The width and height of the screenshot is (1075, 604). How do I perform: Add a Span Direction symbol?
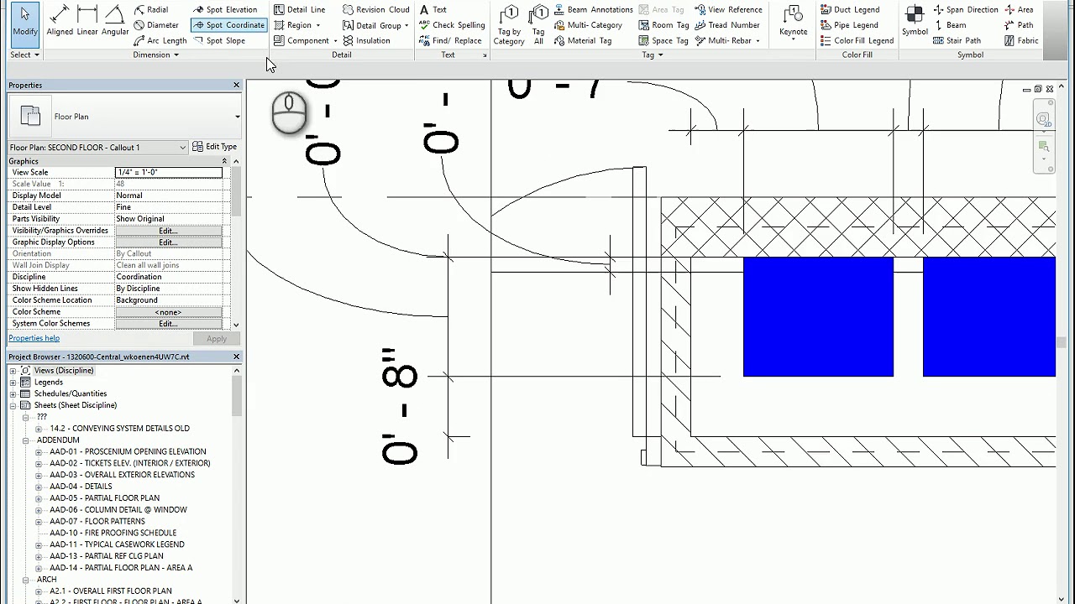click(x=965, y=10)
